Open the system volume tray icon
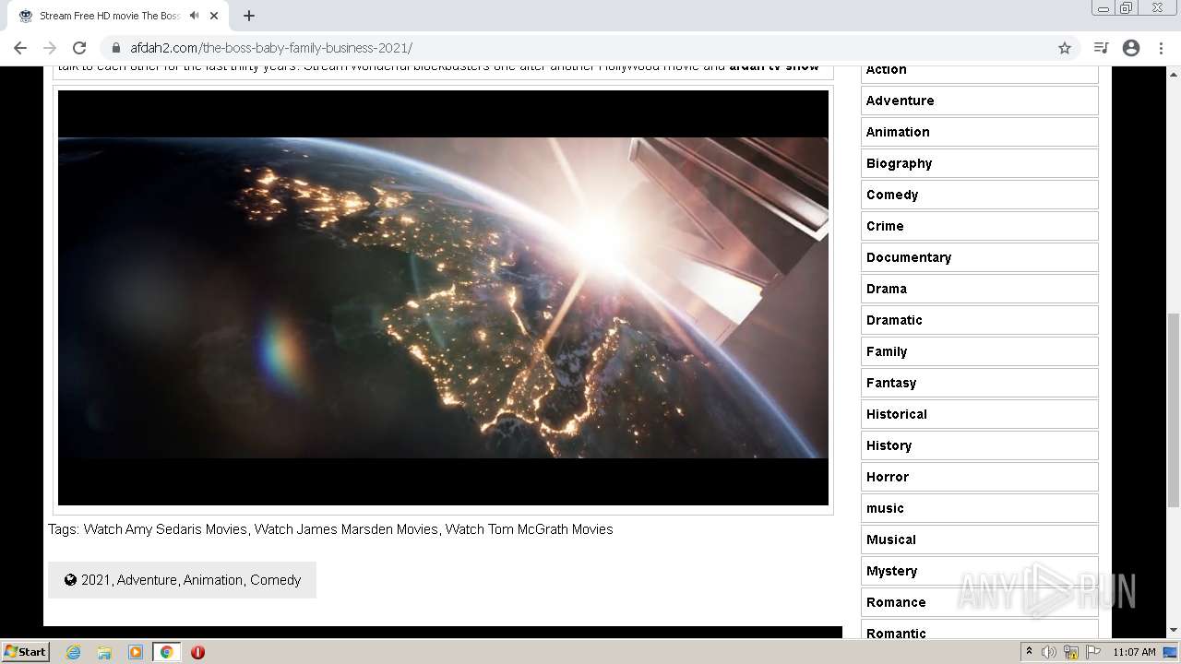This screenshot has width=1181, height=664. point(1048,652)
